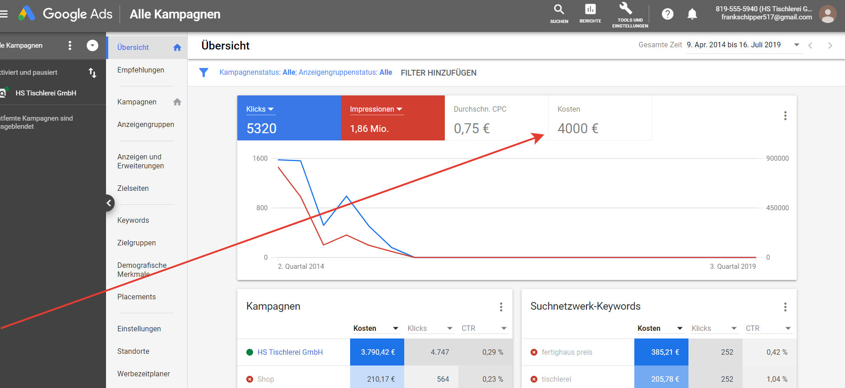
Task: Click the tischlerei keyword
Action: coord(556,379)
